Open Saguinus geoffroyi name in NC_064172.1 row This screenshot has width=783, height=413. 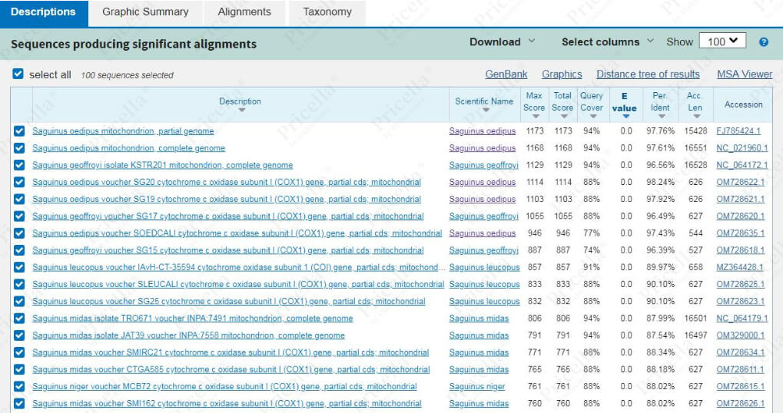pos(484,165)
